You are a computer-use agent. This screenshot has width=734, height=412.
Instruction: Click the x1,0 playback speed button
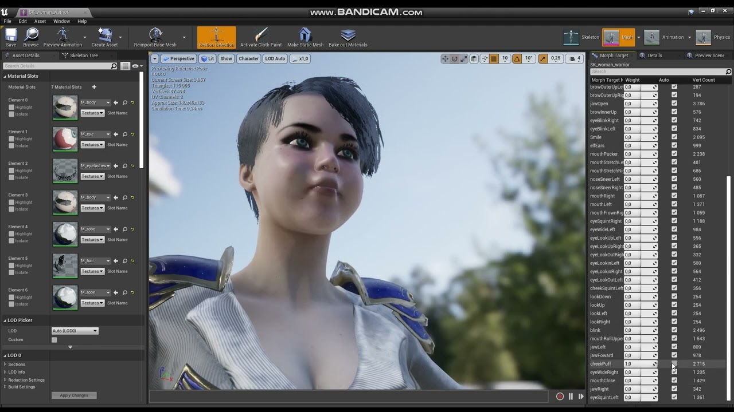(300, 58)
